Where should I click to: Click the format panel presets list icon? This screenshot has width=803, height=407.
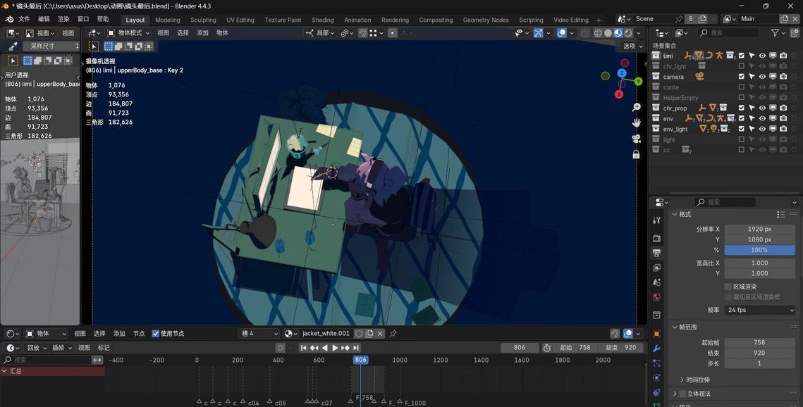pos(780,214)
